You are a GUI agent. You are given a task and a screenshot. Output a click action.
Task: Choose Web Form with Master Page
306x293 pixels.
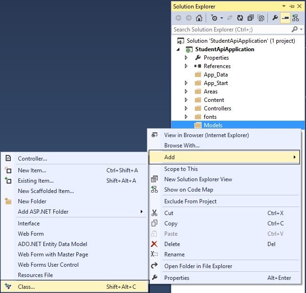(x=74, y=254)
